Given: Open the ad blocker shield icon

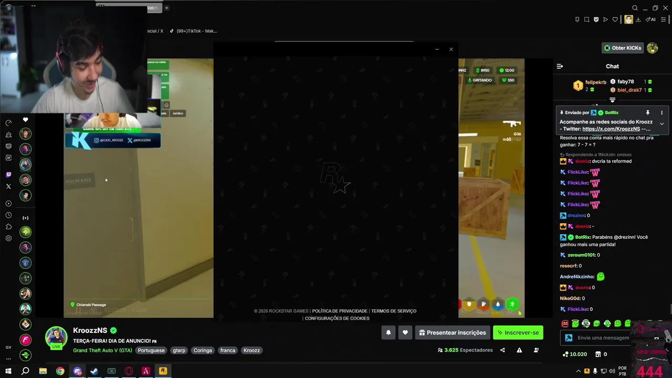Looking at the screenshot, I should click(596, 19).
